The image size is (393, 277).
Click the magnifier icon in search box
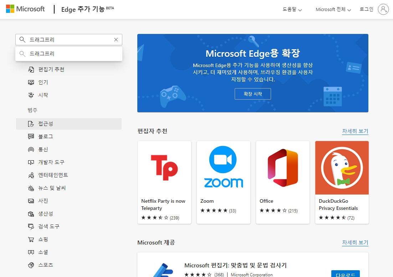tap(22, 40)
